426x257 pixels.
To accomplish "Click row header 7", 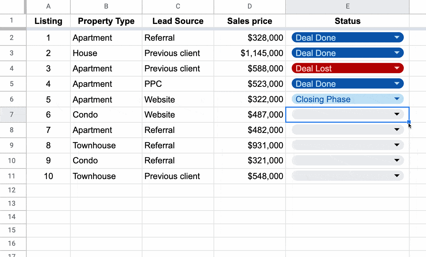I will [13, 114].
